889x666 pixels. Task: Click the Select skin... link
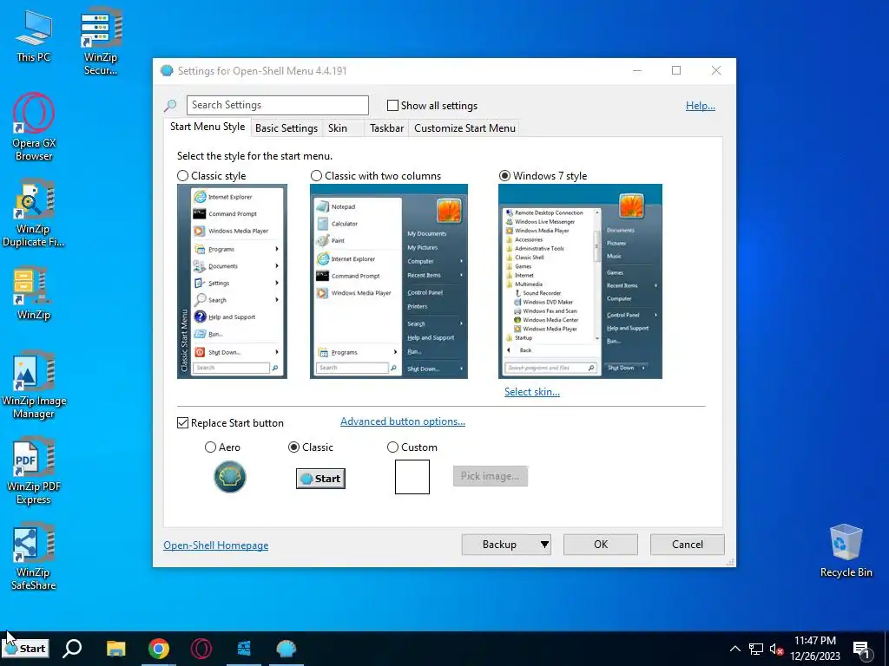point(532,392)
